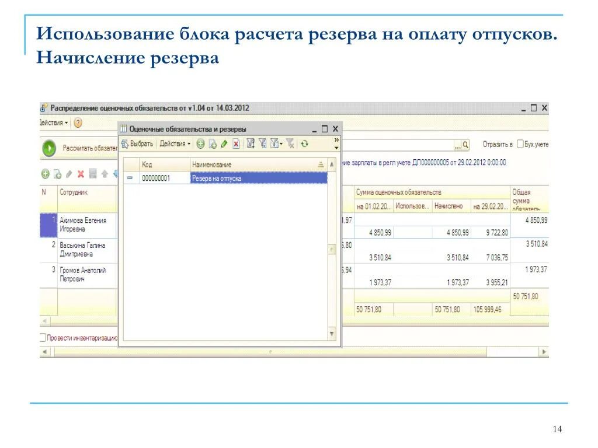The width and height of the screenshot is (598, 448).
Task: Minimize the Распределение оценочных обязательств window
Action: [524, 108]
